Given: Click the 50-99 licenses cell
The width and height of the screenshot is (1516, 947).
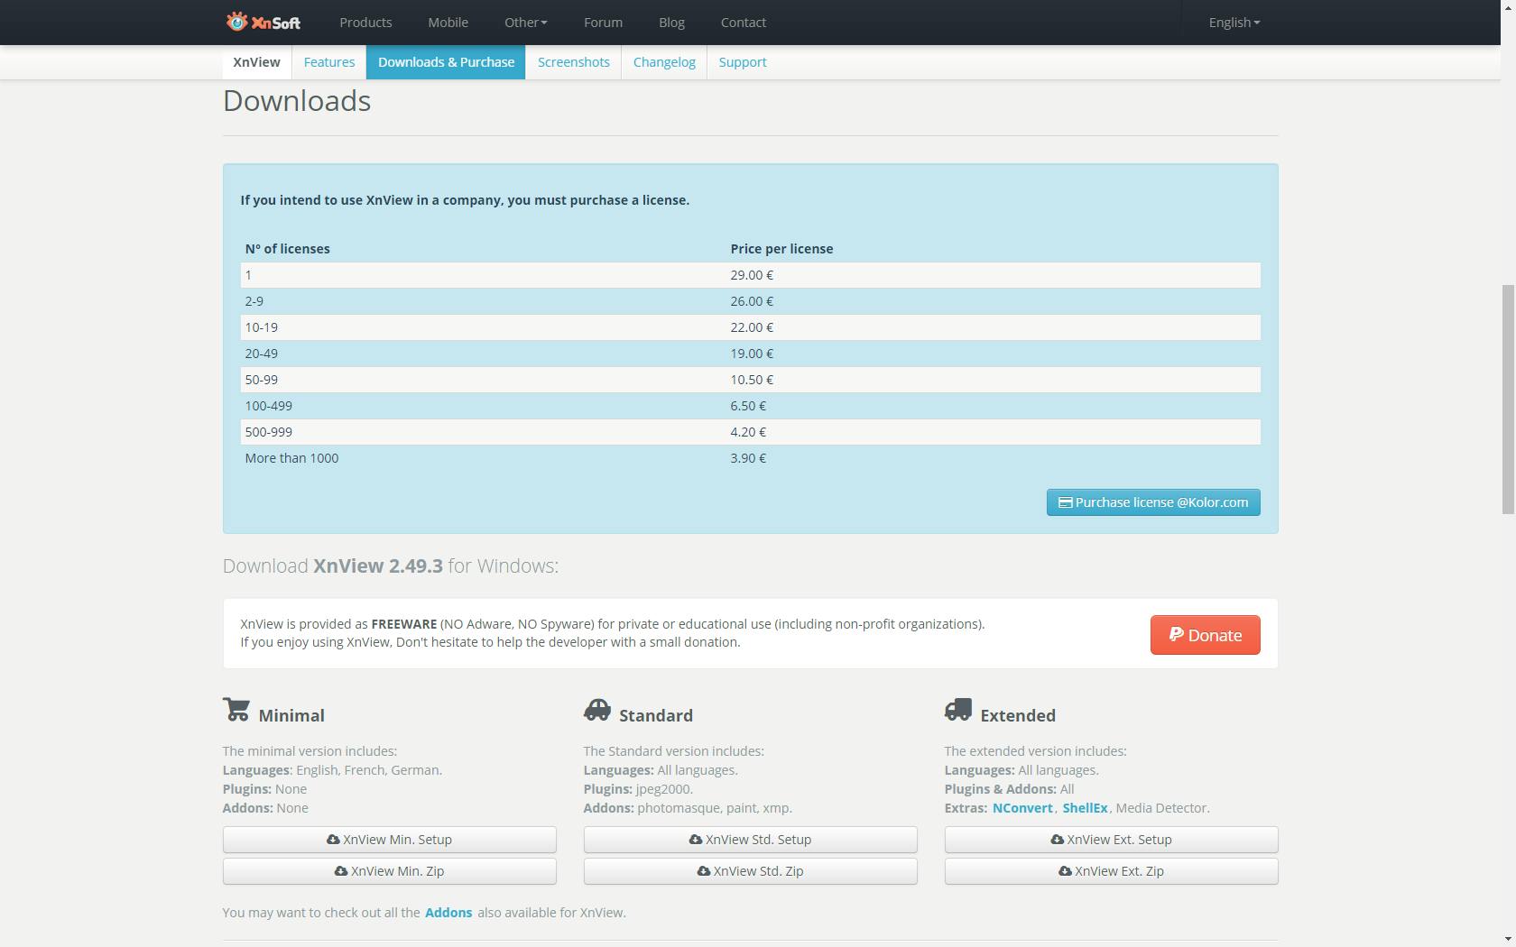Looking at the screenshot, I should (x=484, y=380).
